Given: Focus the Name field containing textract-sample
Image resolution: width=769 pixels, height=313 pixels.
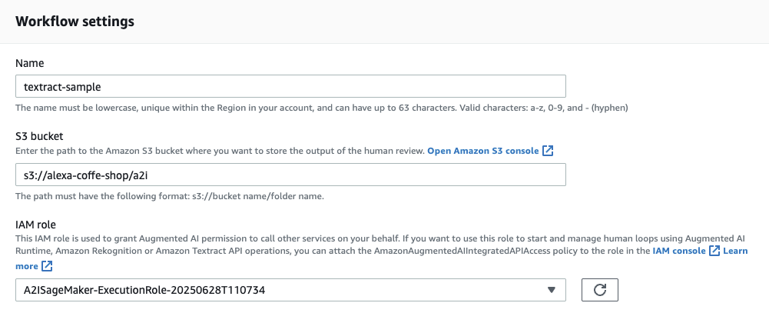Looking at the screenshot, I should point(291,86).
